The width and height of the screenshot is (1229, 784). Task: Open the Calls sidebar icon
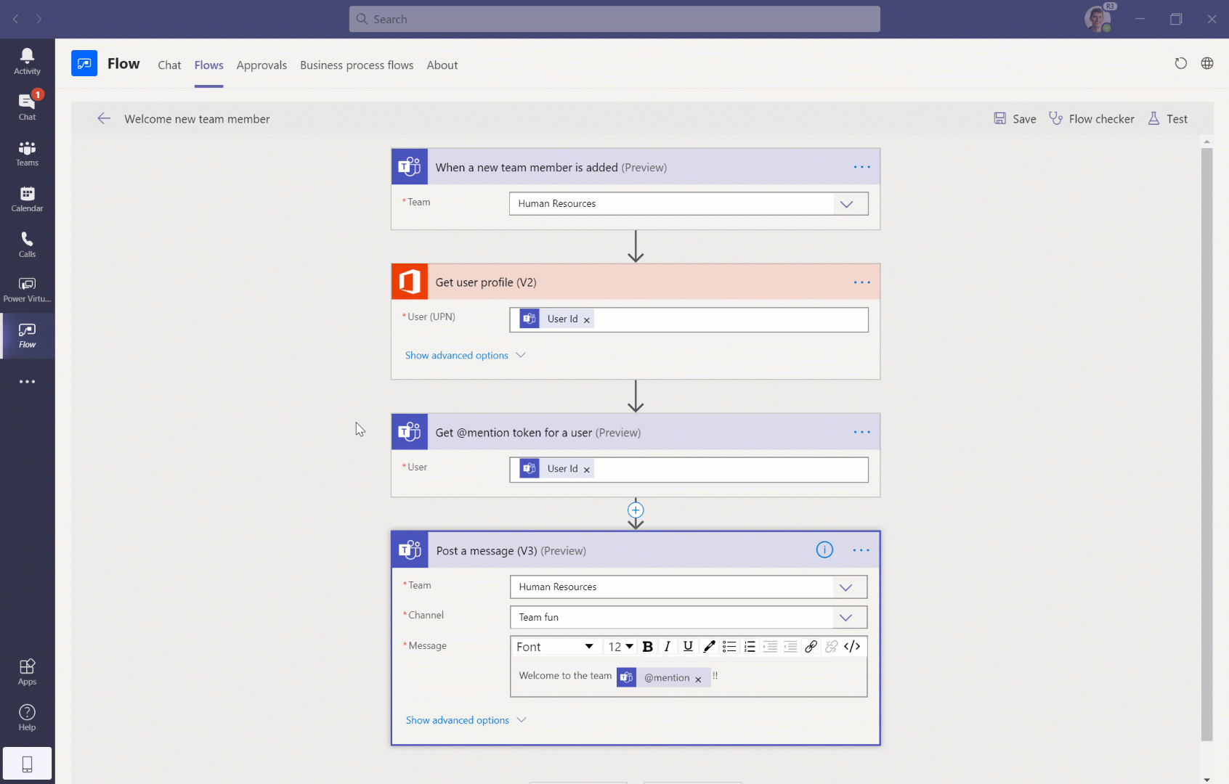27,244
